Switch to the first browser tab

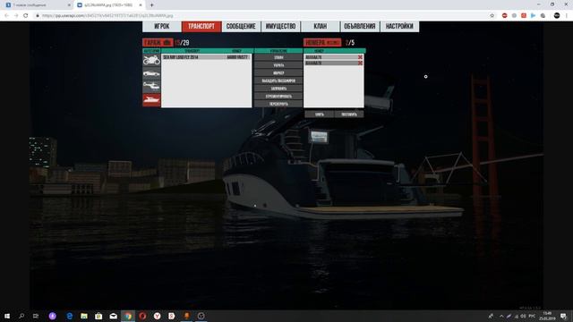(37, 5)
